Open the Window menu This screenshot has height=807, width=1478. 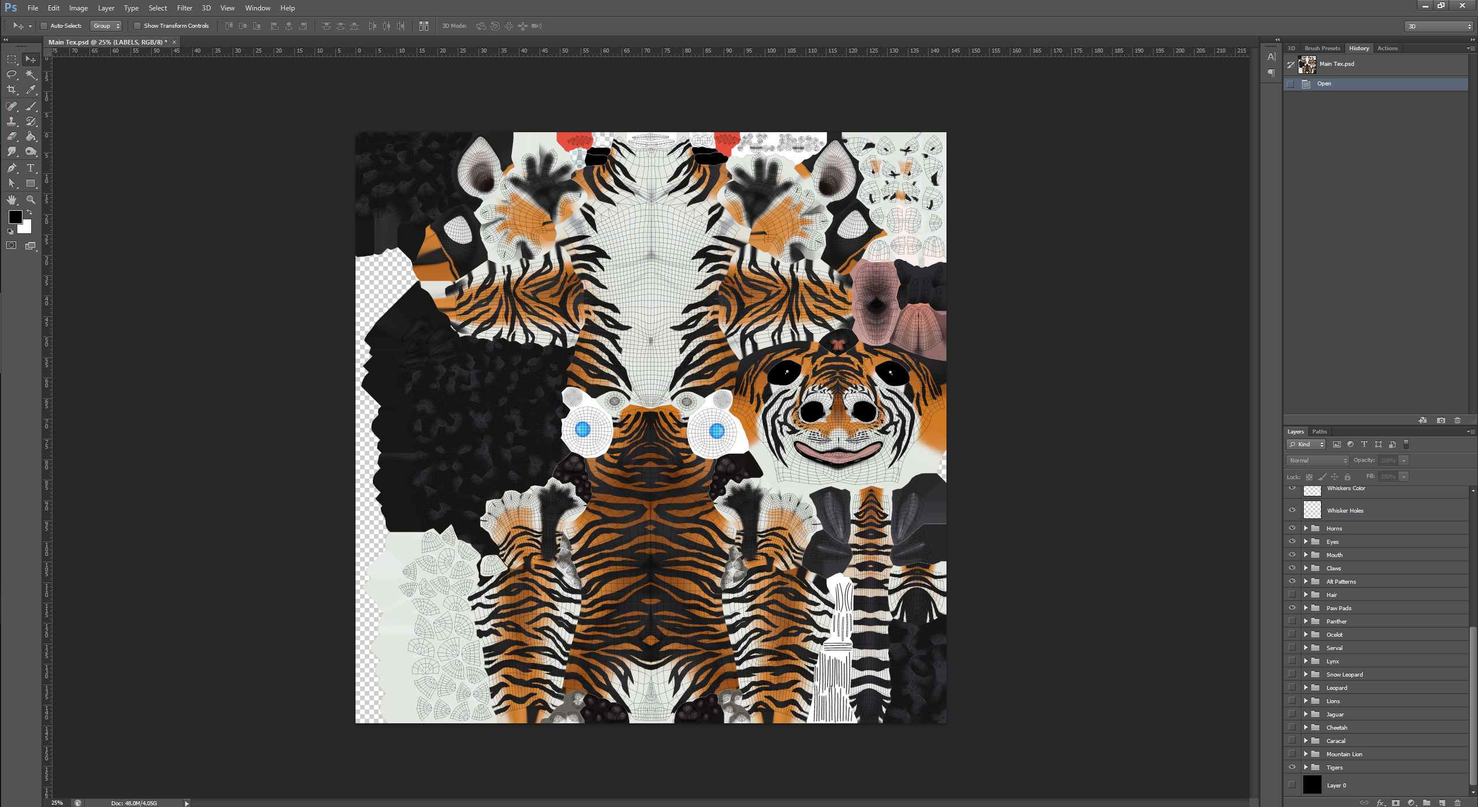(x=257, y=8)
